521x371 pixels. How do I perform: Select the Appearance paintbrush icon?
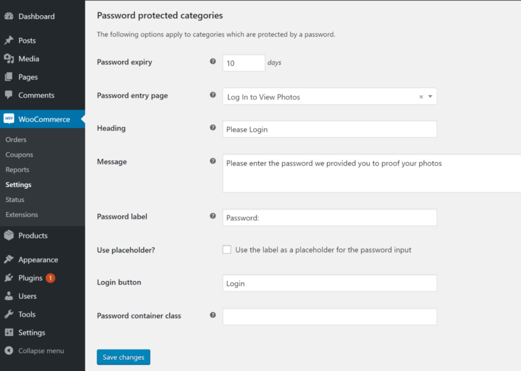9,259
